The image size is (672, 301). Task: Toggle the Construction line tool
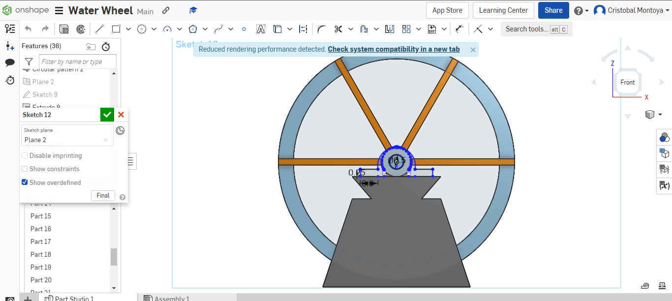pyautogui.click(x=477, y=29)
